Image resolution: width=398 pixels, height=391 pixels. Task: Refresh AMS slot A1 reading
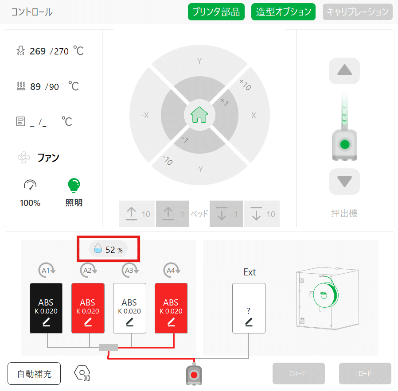(x=47, y=270)
